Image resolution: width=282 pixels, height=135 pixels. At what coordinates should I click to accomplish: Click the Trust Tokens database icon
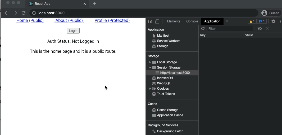click(x=154, y=94)
